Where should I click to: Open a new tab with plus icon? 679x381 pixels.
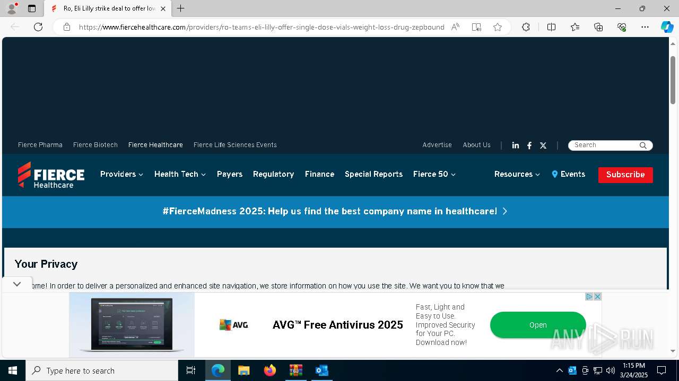(181, 8)
